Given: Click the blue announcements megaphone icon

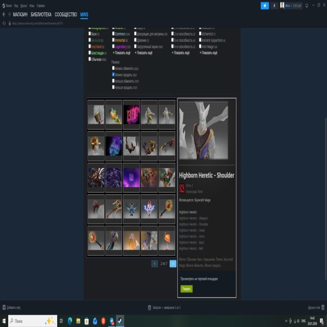Looking at the screenshot, I should click(265, 6).
